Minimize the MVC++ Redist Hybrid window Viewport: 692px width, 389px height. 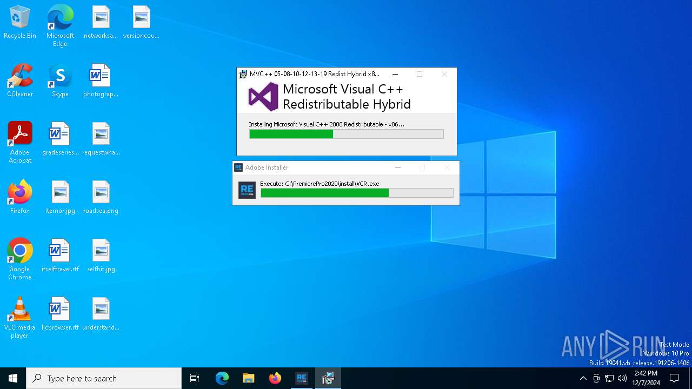coord(395,74)
